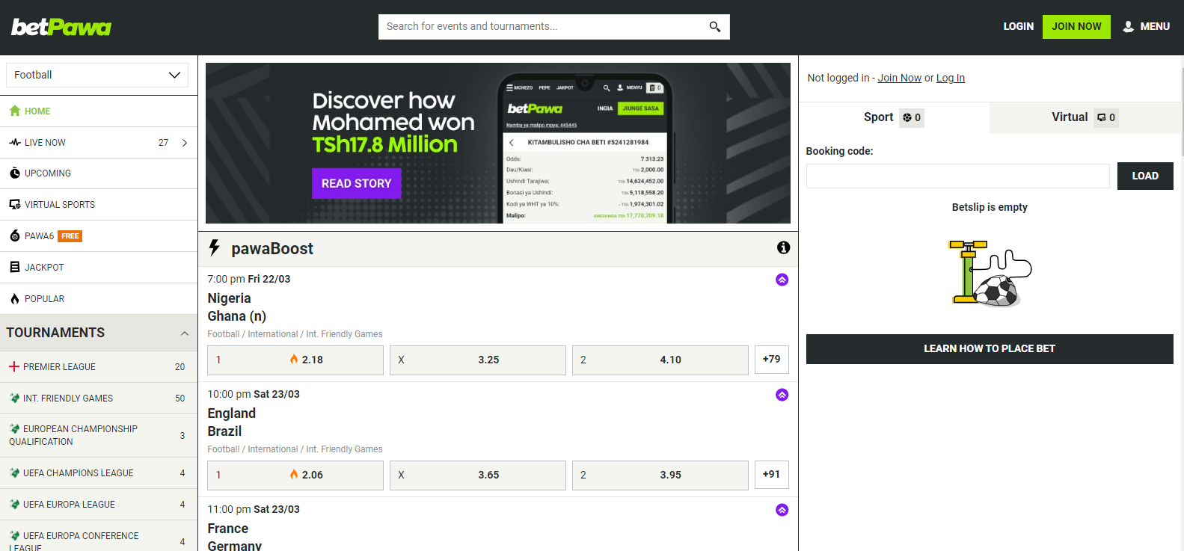Click the Jackpot ticket icon

click(x=15, y=267)
